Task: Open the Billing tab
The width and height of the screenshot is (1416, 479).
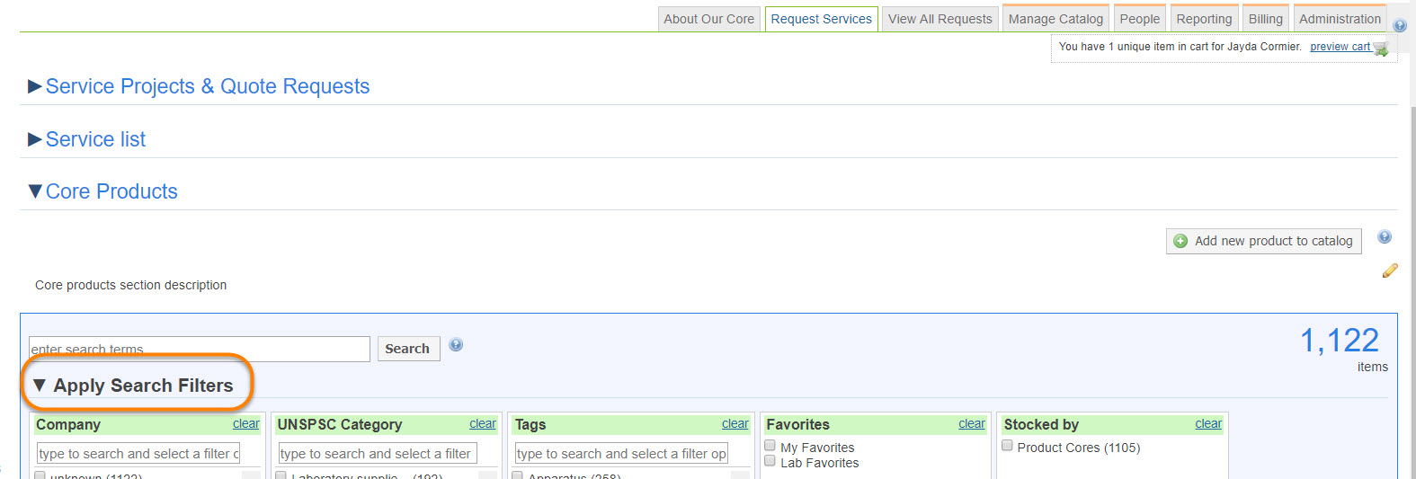Action: pos(1265,19)
